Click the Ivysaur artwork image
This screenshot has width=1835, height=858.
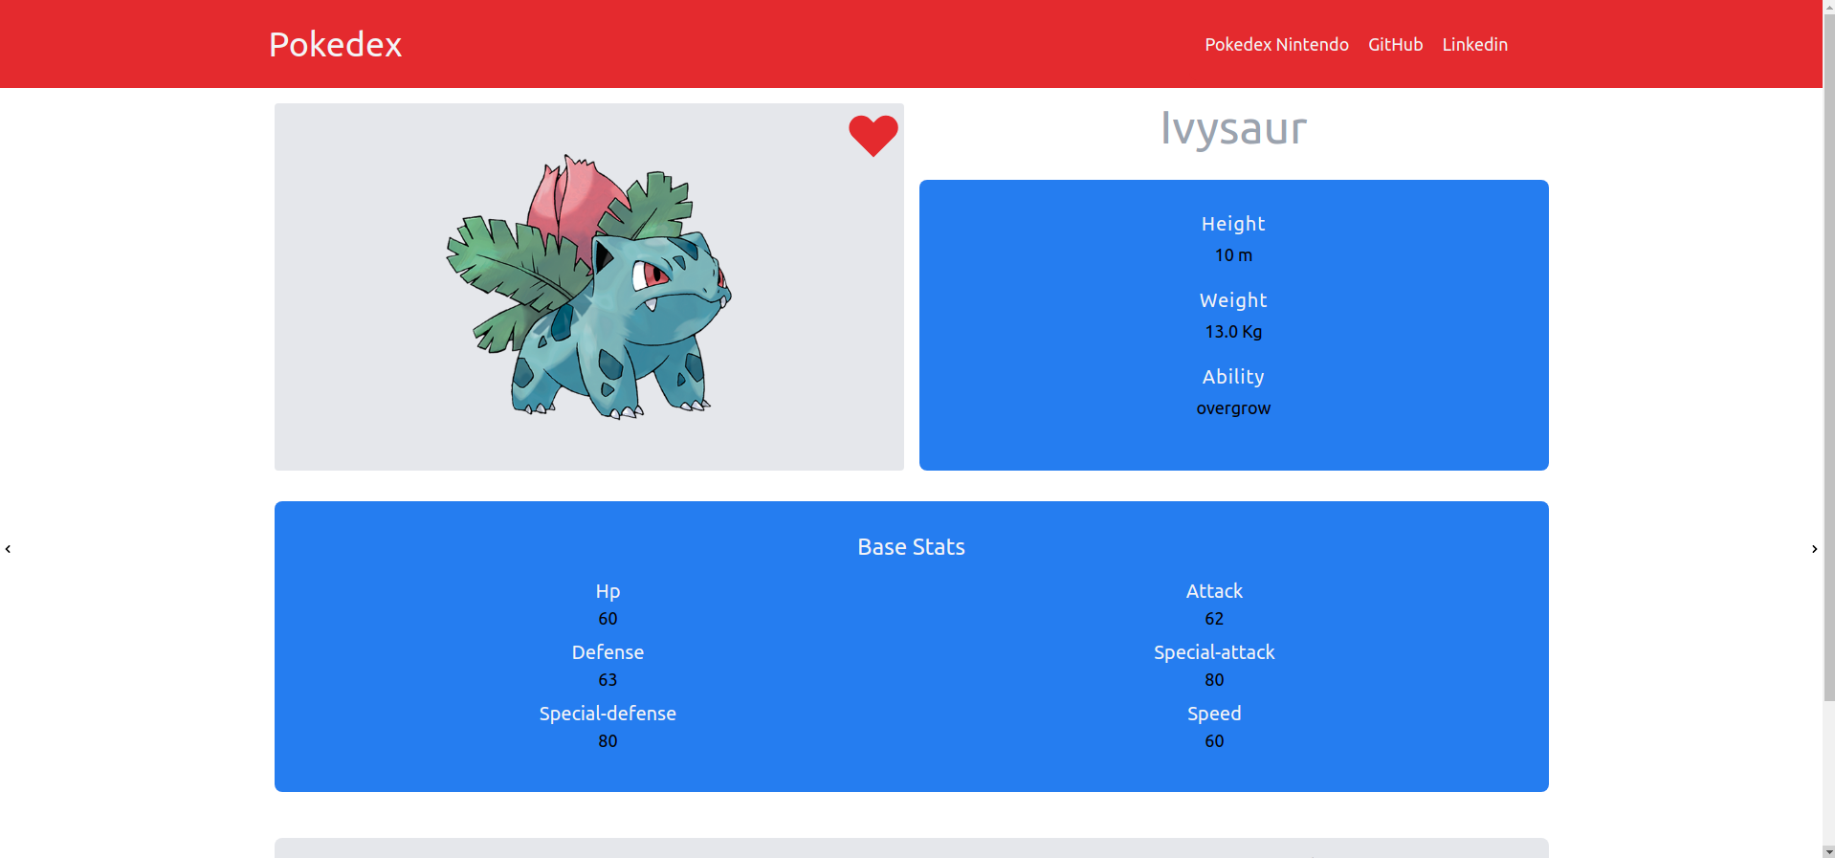point(588,287)
